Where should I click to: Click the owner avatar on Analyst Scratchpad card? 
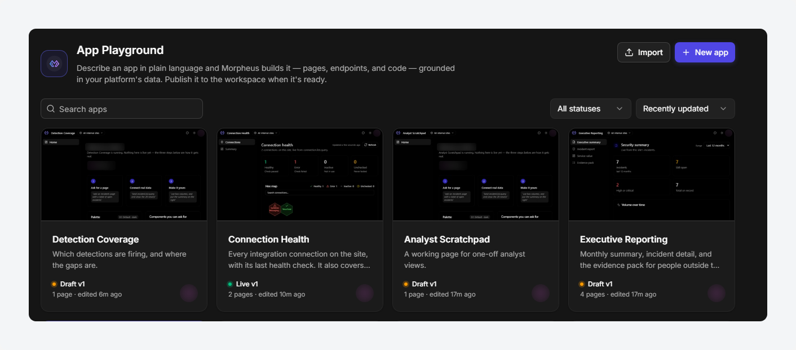[541, 293]
